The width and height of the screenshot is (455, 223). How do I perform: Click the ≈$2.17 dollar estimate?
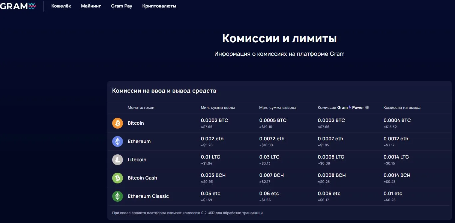(x=265, y=182)
